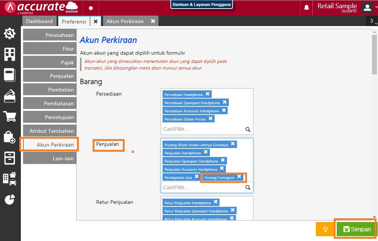Open the filing cabinet sidebar module
Screen dimensions: 378x241
click(x=10, y=158)
